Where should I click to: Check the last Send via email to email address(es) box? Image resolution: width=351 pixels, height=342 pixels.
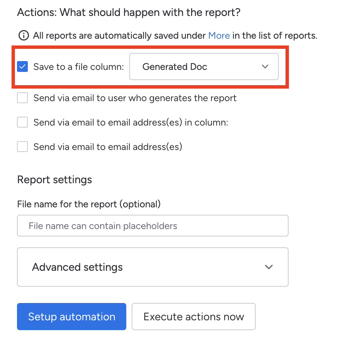(x=22, y=147)
